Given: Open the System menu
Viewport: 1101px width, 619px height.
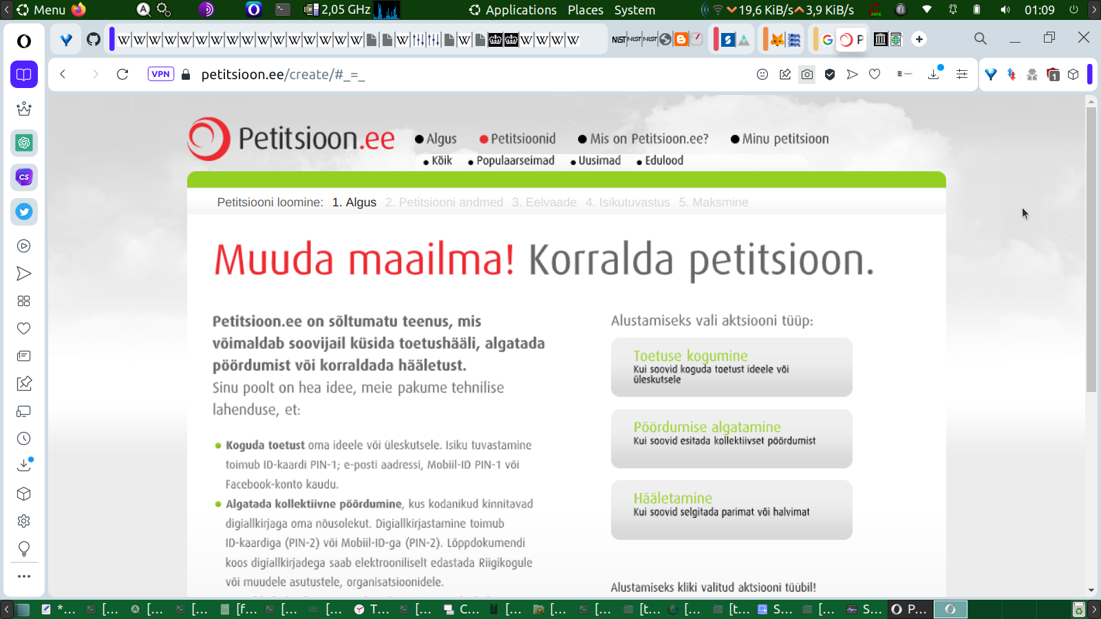Looking at the screenshot, I should (634, 10).
